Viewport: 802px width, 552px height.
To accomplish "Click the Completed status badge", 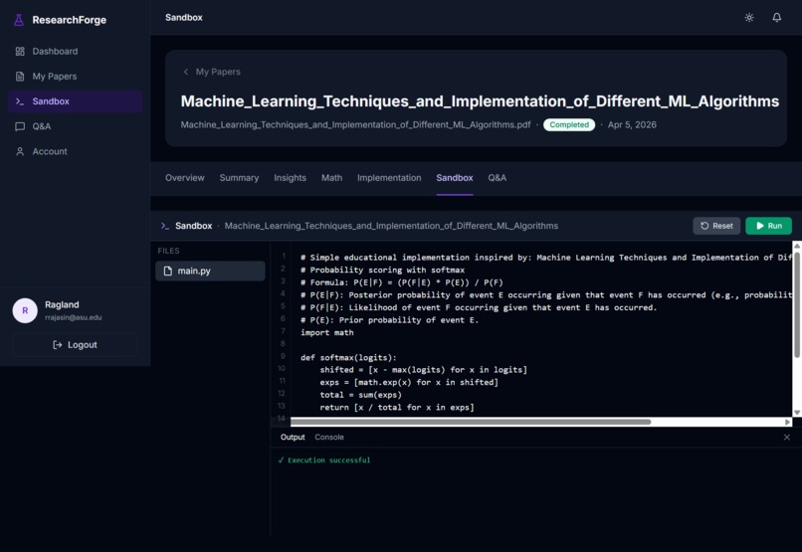I will point(569,124).
